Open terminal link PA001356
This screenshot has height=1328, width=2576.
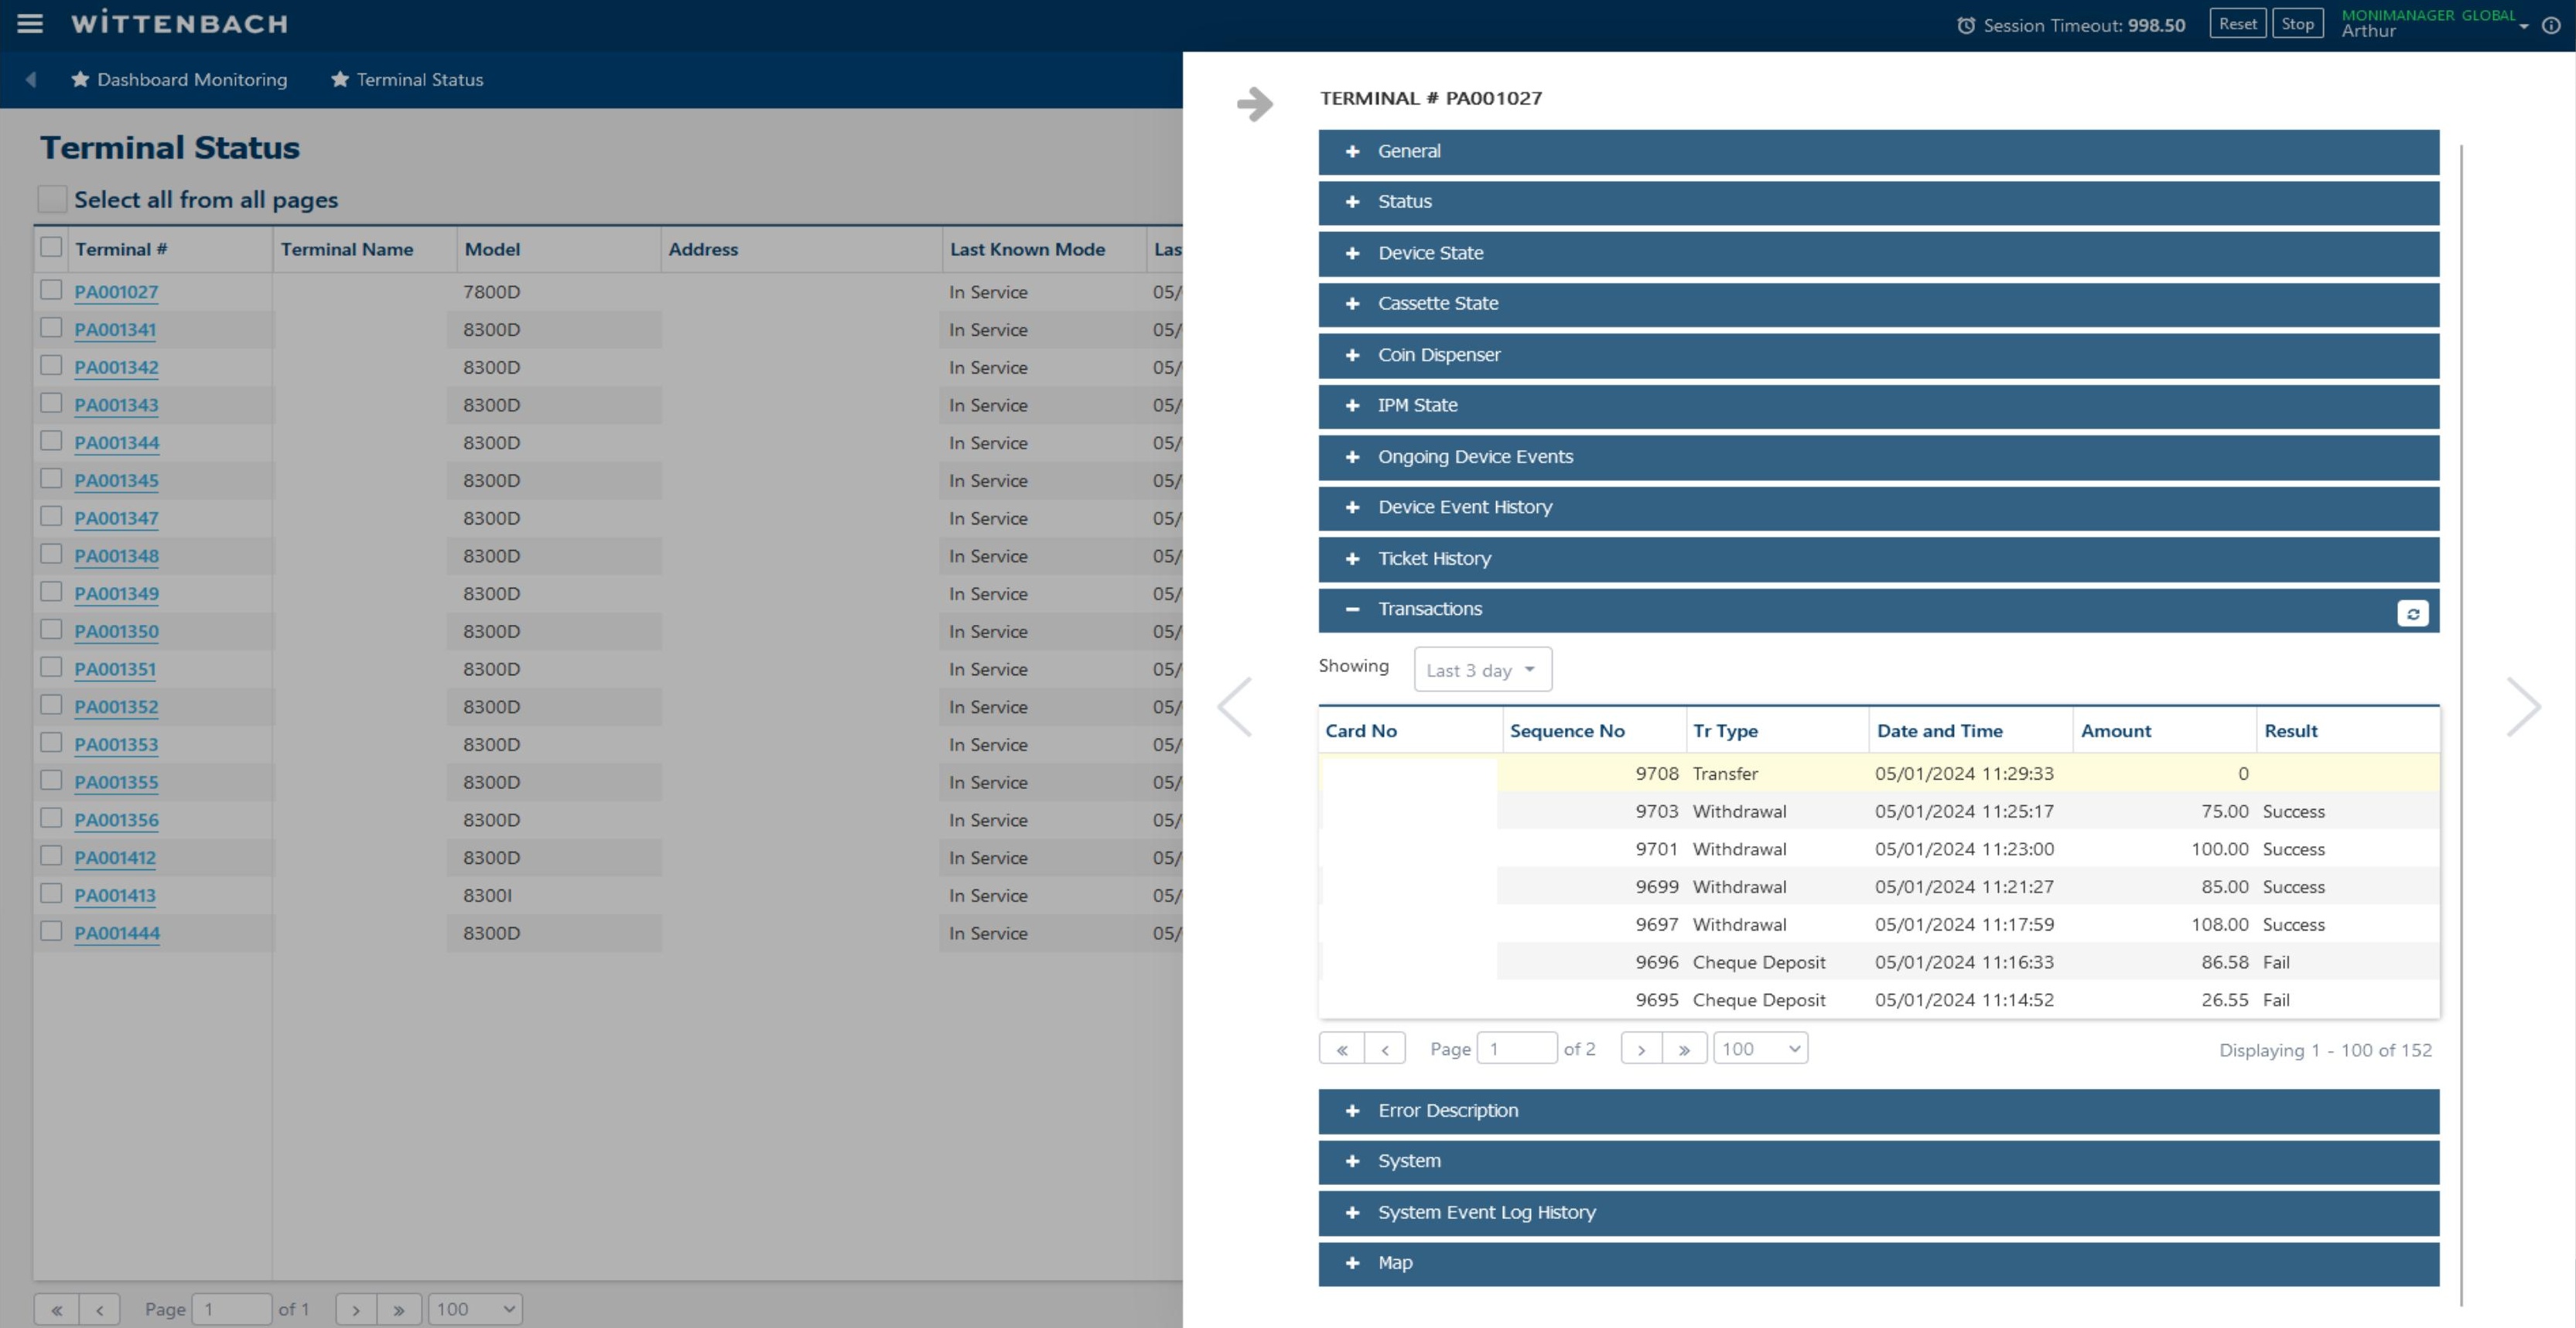pos(116,820)
